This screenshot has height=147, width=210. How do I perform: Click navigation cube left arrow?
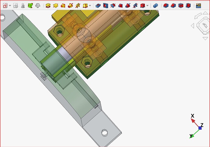tap(193, 26)
